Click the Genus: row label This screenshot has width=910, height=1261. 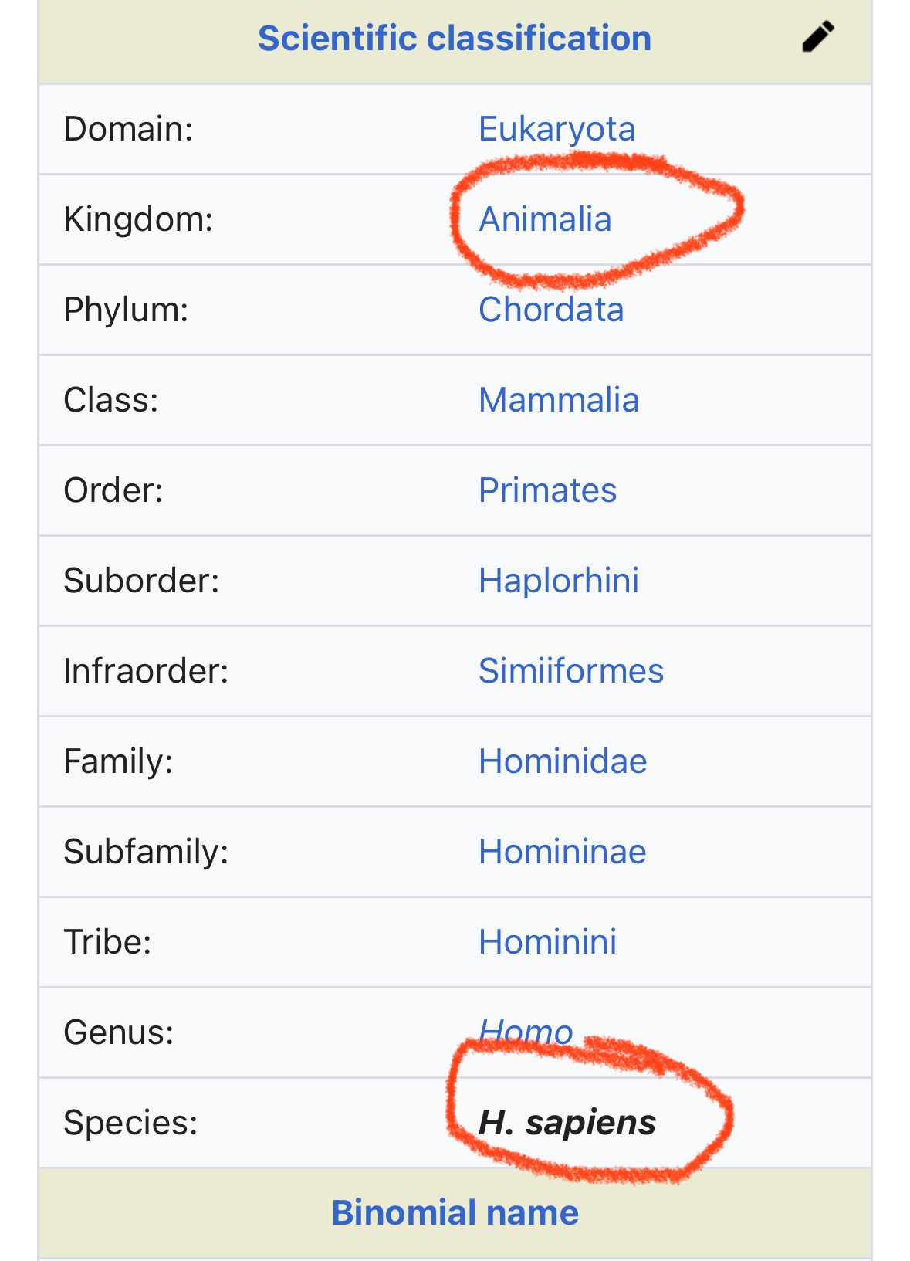(119, 1032)
